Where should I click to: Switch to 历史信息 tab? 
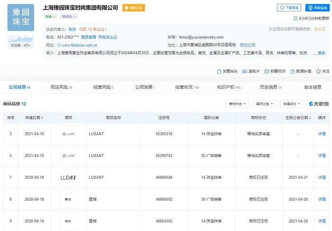(271, 87)
